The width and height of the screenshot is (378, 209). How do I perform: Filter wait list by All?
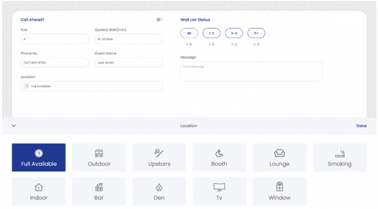(x=189, y=33)
